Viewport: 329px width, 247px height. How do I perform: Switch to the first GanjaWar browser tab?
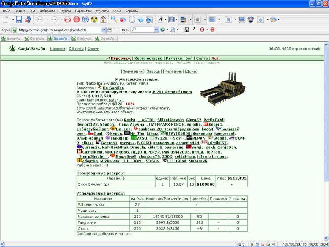point(12,38)
